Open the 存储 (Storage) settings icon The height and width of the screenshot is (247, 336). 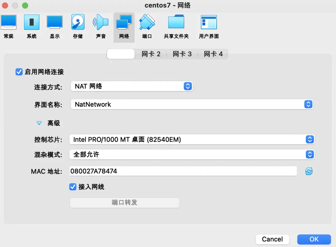78,27
